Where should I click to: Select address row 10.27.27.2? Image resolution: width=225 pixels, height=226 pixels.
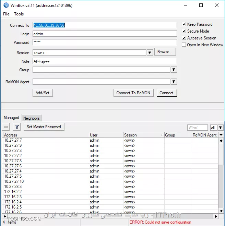pos(110,156)
